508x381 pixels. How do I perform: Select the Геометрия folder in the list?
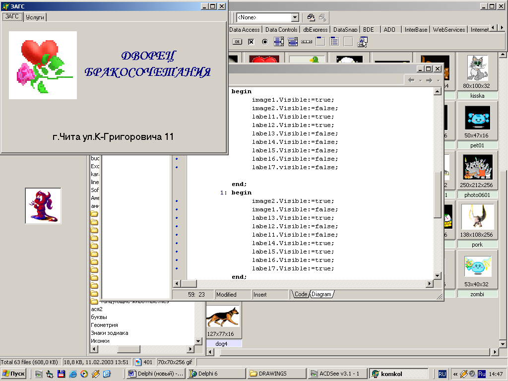[x=104, y=325]
